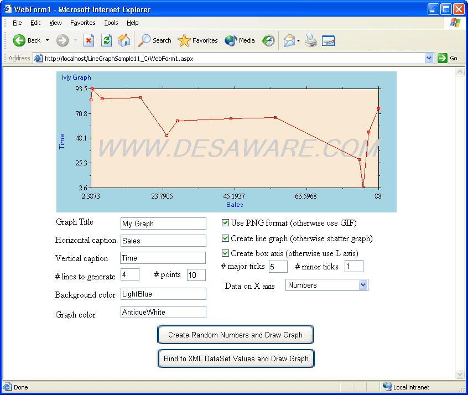Click the Refresh page icon
This screenshot has height=395, width=468.
tap(106, 40)
